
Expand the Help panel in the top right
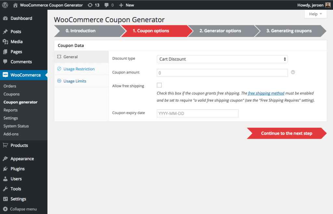(x=315, y=14)
